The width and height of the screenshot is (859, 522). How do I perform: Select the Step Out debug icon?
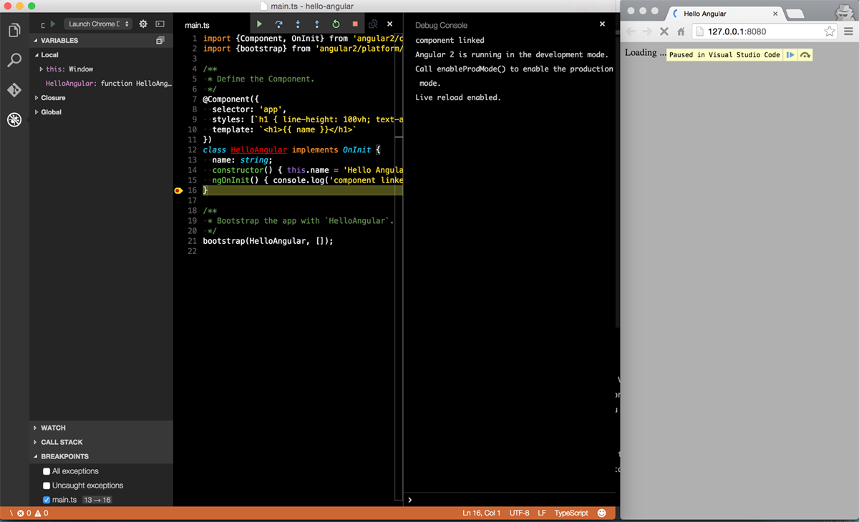click(316, 24)
